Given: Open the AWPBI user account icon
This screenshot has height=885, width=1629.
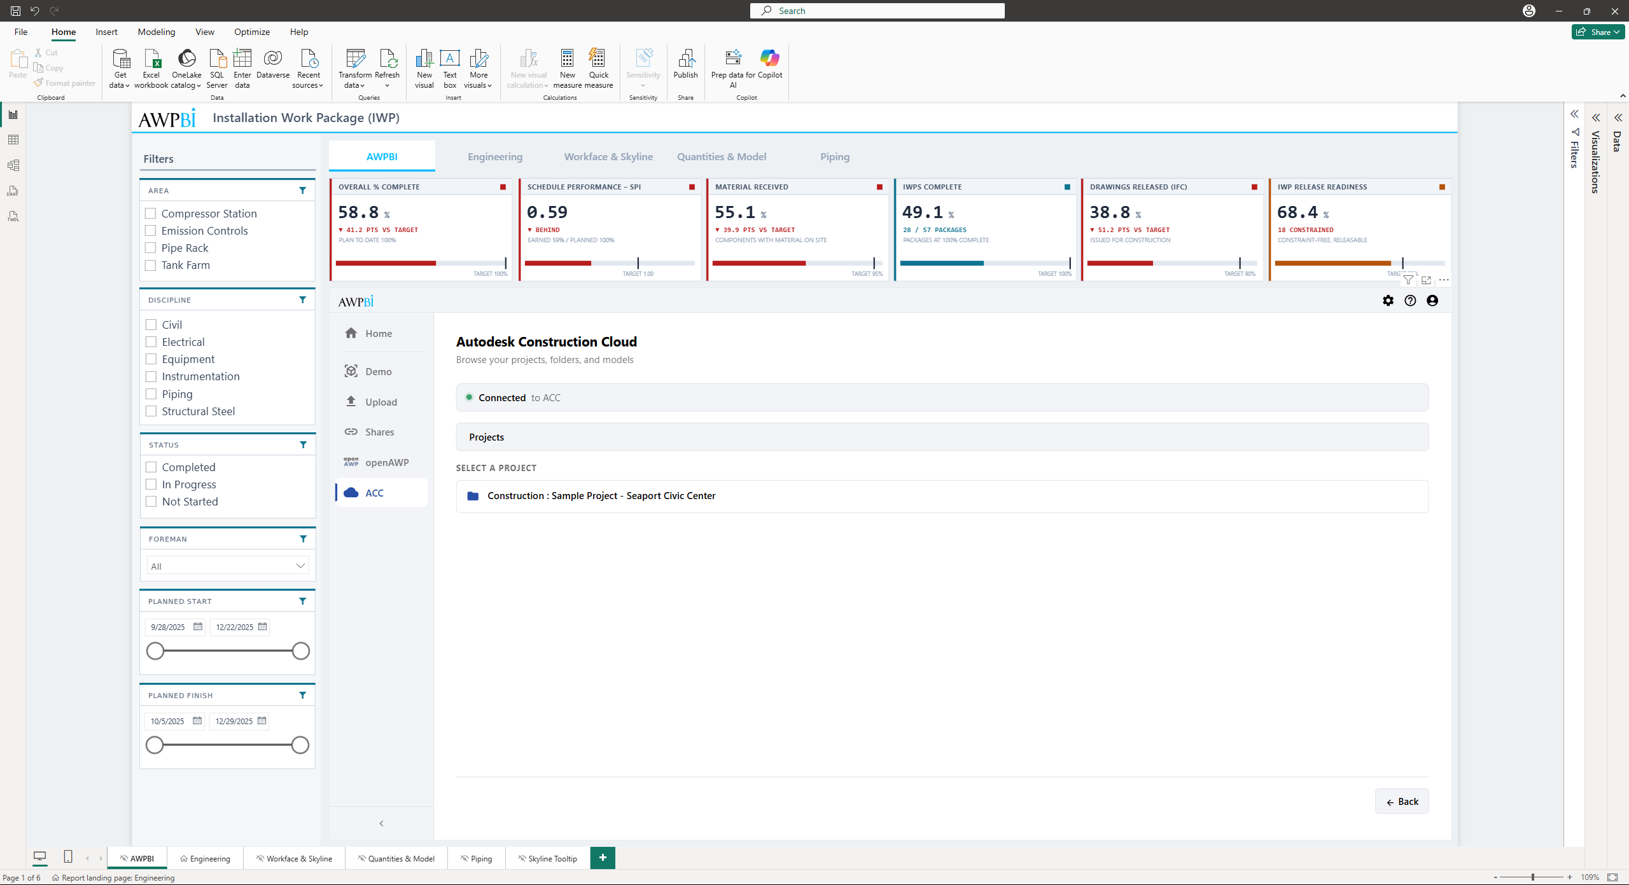Looking at the screenshot, I should click(1432, 301).
